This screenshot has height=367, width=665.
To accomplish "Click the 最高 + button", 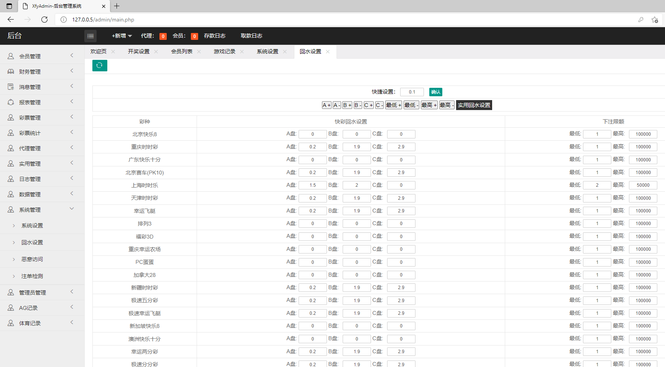I will coord(429,105).
